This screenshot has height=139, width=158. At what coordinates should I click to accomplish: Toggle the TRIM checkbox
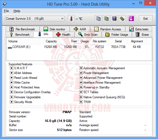pos(81,102)
